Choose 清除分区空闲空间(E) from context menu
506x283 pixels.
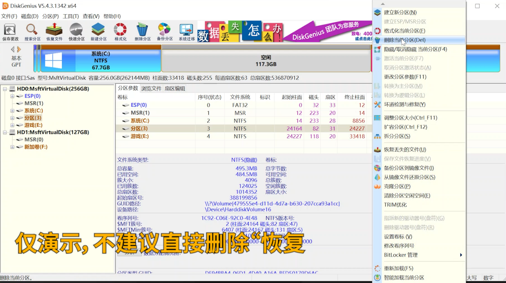pos(419,196)
